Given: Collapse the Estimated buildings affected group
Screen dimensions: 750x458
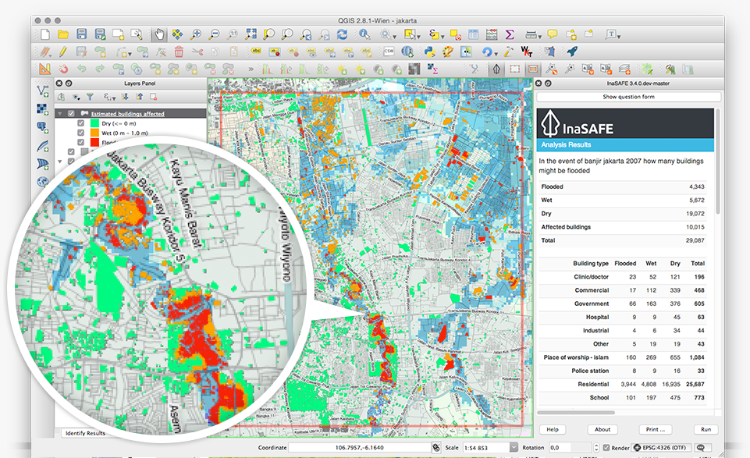Looking at the screenshot, I should pyautogui.click(x=60, y=114).
